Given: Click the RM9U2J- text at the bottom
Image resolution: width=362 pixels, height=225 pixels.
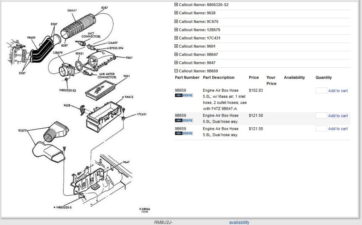Looking at the screenshot, I should click(x=163, y=222).
